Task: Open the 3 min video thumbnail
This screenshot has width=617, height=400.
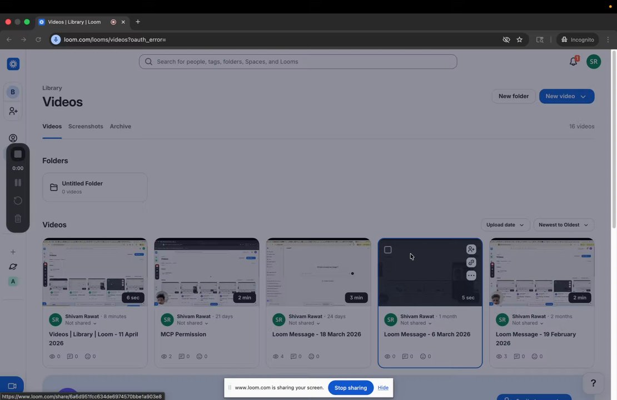Action: click(319, 272)
